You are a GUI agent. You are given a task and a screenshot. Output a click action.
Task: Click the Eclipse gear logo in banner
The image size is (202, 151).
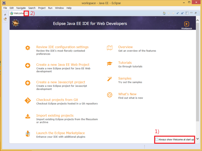16,23
